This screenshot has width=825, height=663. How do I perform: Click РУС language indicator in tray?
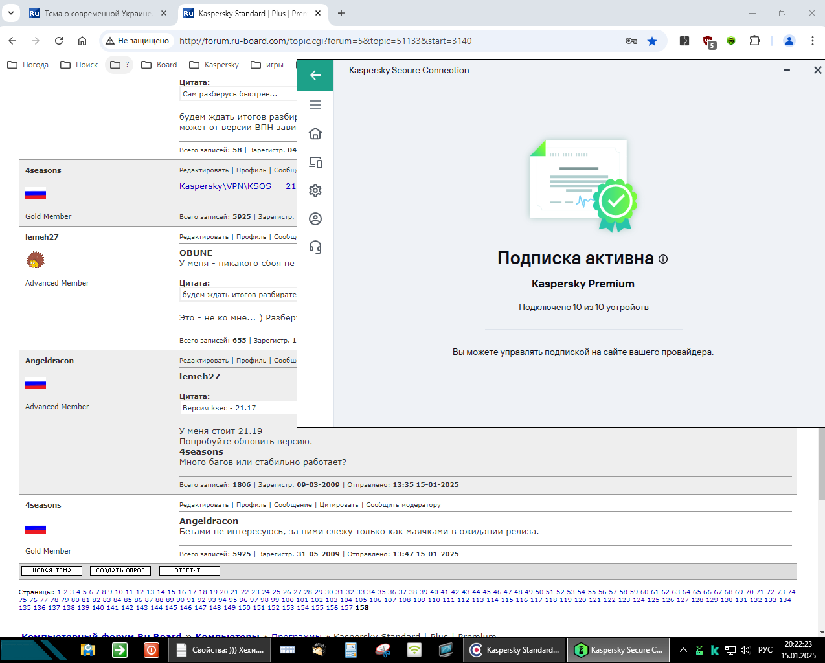pos(765,650)
